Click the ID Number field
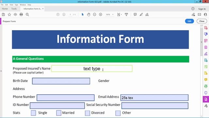The height and width of the screenshot is (118, 209). 57,106
